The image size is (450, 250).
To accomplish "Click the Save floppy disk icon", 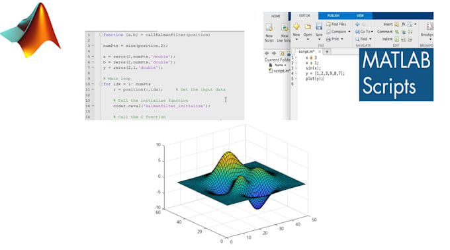I will 319,26.
